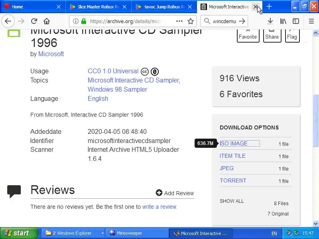The height and width of the screenshot is (239, 319).
Task: Click the vertical scrollbar thumb
Action: (x=315, y=120)
